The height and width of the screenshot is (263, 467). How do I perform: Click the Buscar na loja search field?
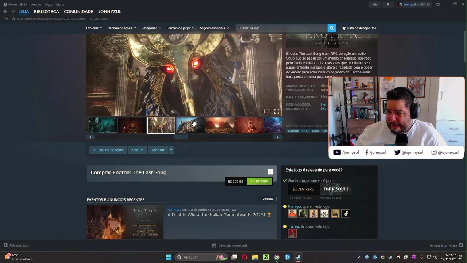(x=282, y=28)
